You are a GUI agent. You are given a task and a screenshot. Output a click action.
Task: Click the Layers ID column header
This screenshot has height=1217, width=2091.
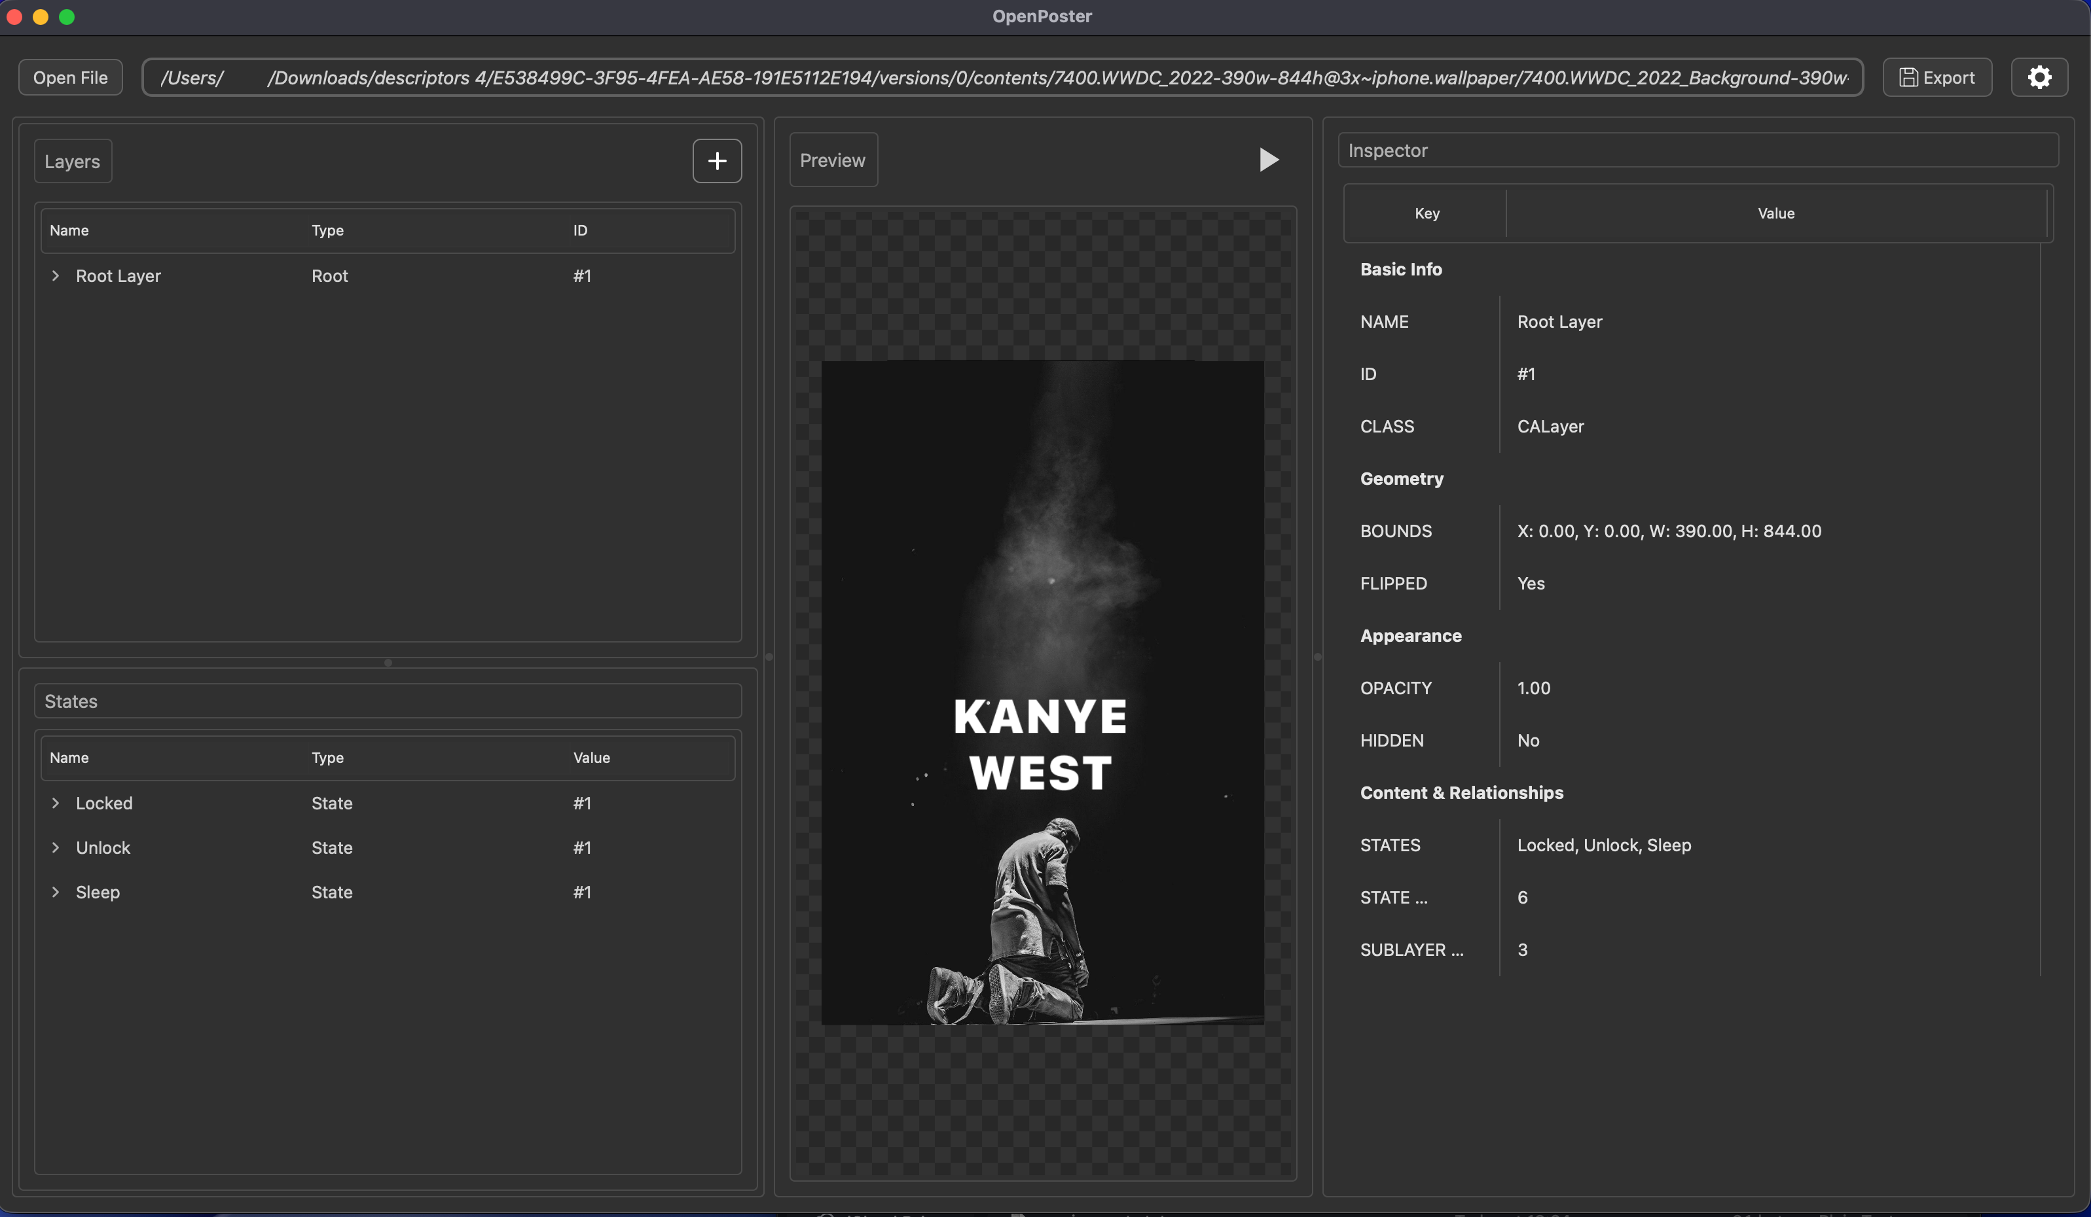click(x=580, y=230)
